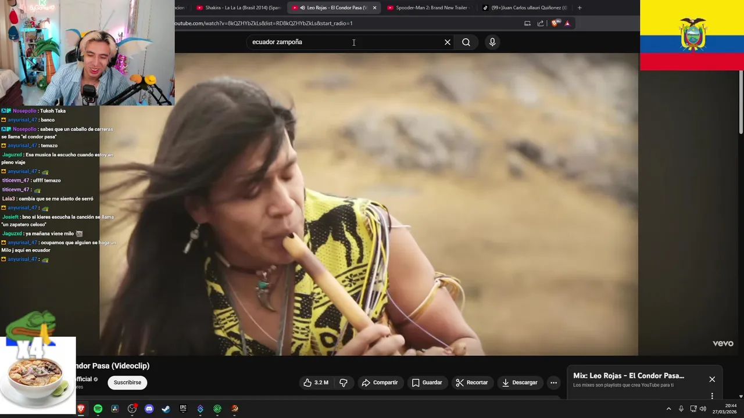Viewport: 744px width, 418px height.
Task: Click the browser address bar URL
Action: click(x=263, y=23)
